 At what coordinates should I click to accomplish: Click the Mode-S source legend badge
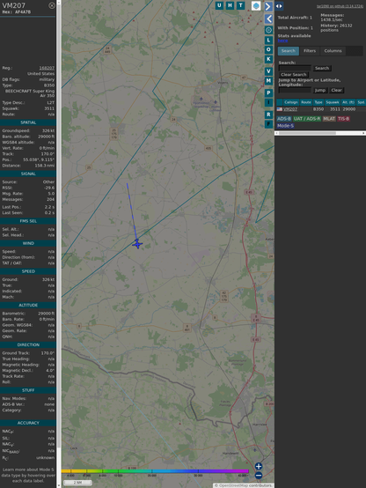[x=285, y=126]
